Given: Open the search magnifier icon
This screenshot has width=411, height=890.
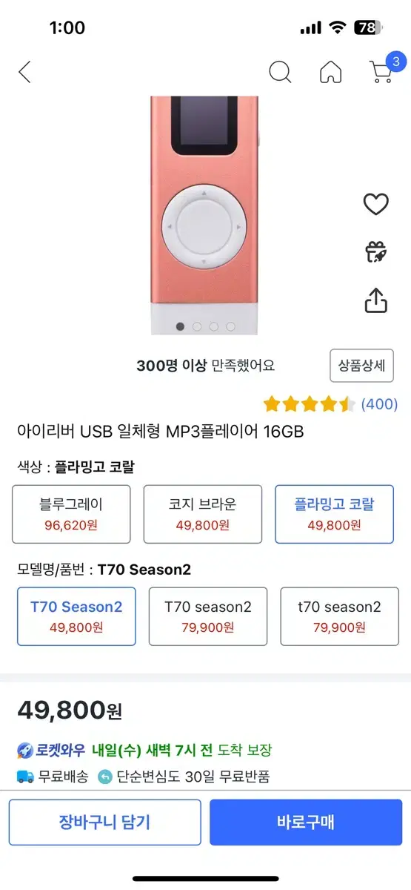Looking at the screenshot, I should tap(280, 72).
